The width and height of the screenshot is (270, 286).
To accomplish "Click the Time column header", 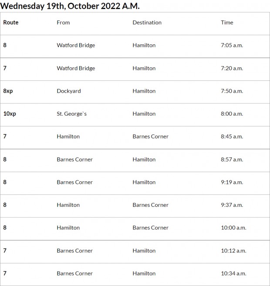I will click(x=227, y=23).
